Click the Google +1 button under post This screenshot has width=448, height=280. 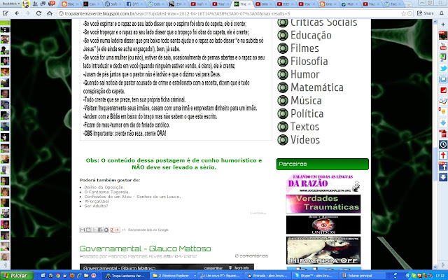115,230
